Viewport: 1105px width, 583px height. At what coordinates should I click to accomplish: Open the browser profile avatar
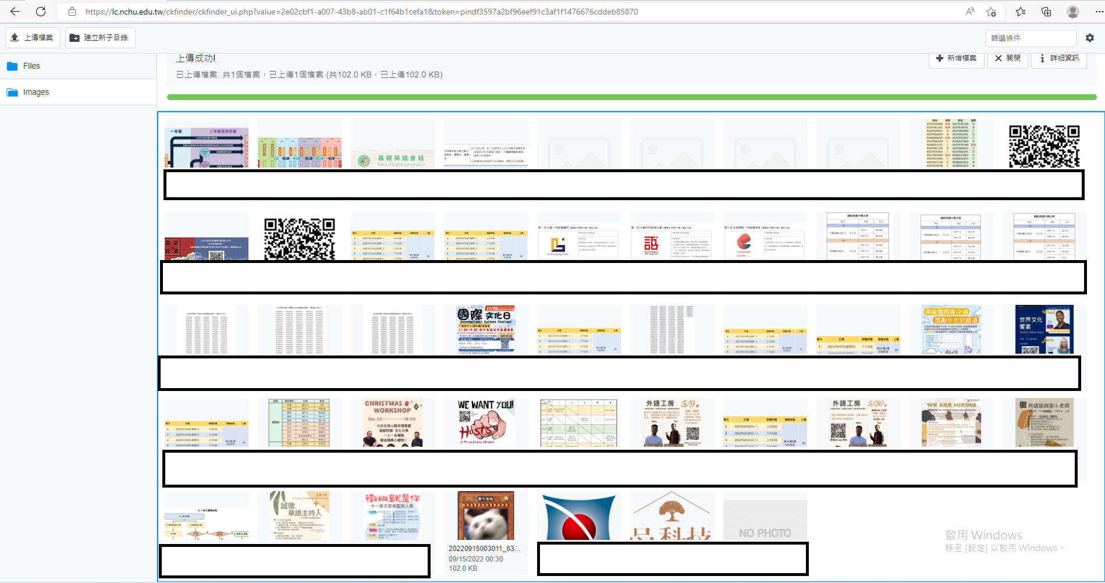[1073, 12]
